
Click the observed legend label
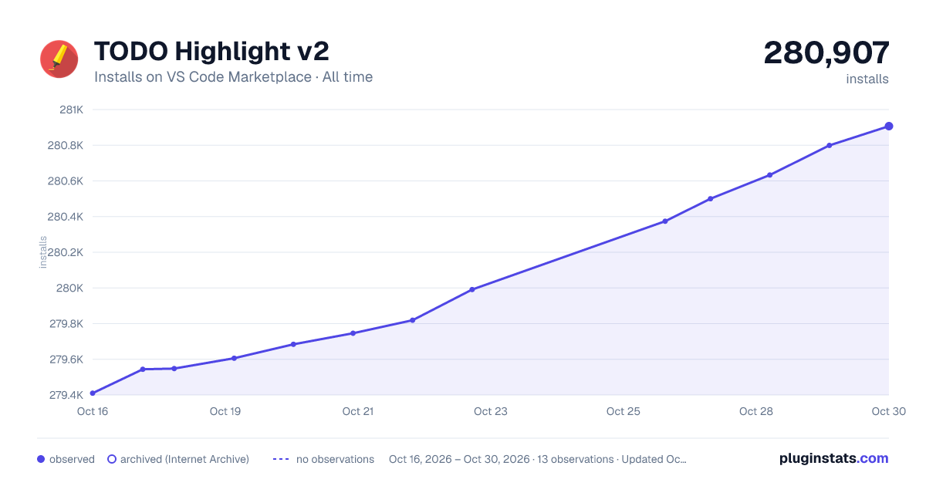pos(72,459)
